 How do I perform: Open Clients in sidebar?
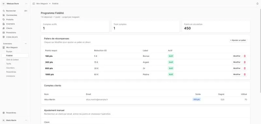(x=15, y=28)
